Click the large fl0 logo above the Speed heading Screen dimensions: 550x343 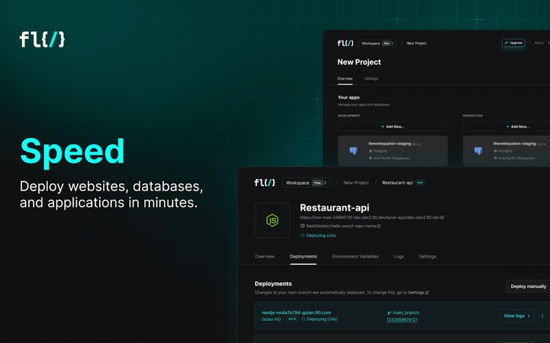pyautogui.click(x=42, y=40)
